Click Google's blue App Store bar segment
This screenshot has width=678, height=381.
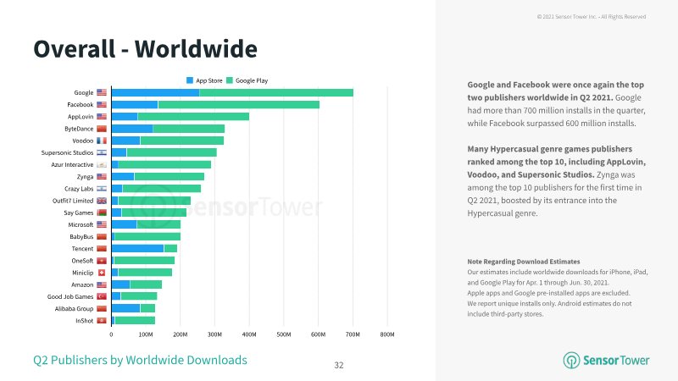coord(155,92)
